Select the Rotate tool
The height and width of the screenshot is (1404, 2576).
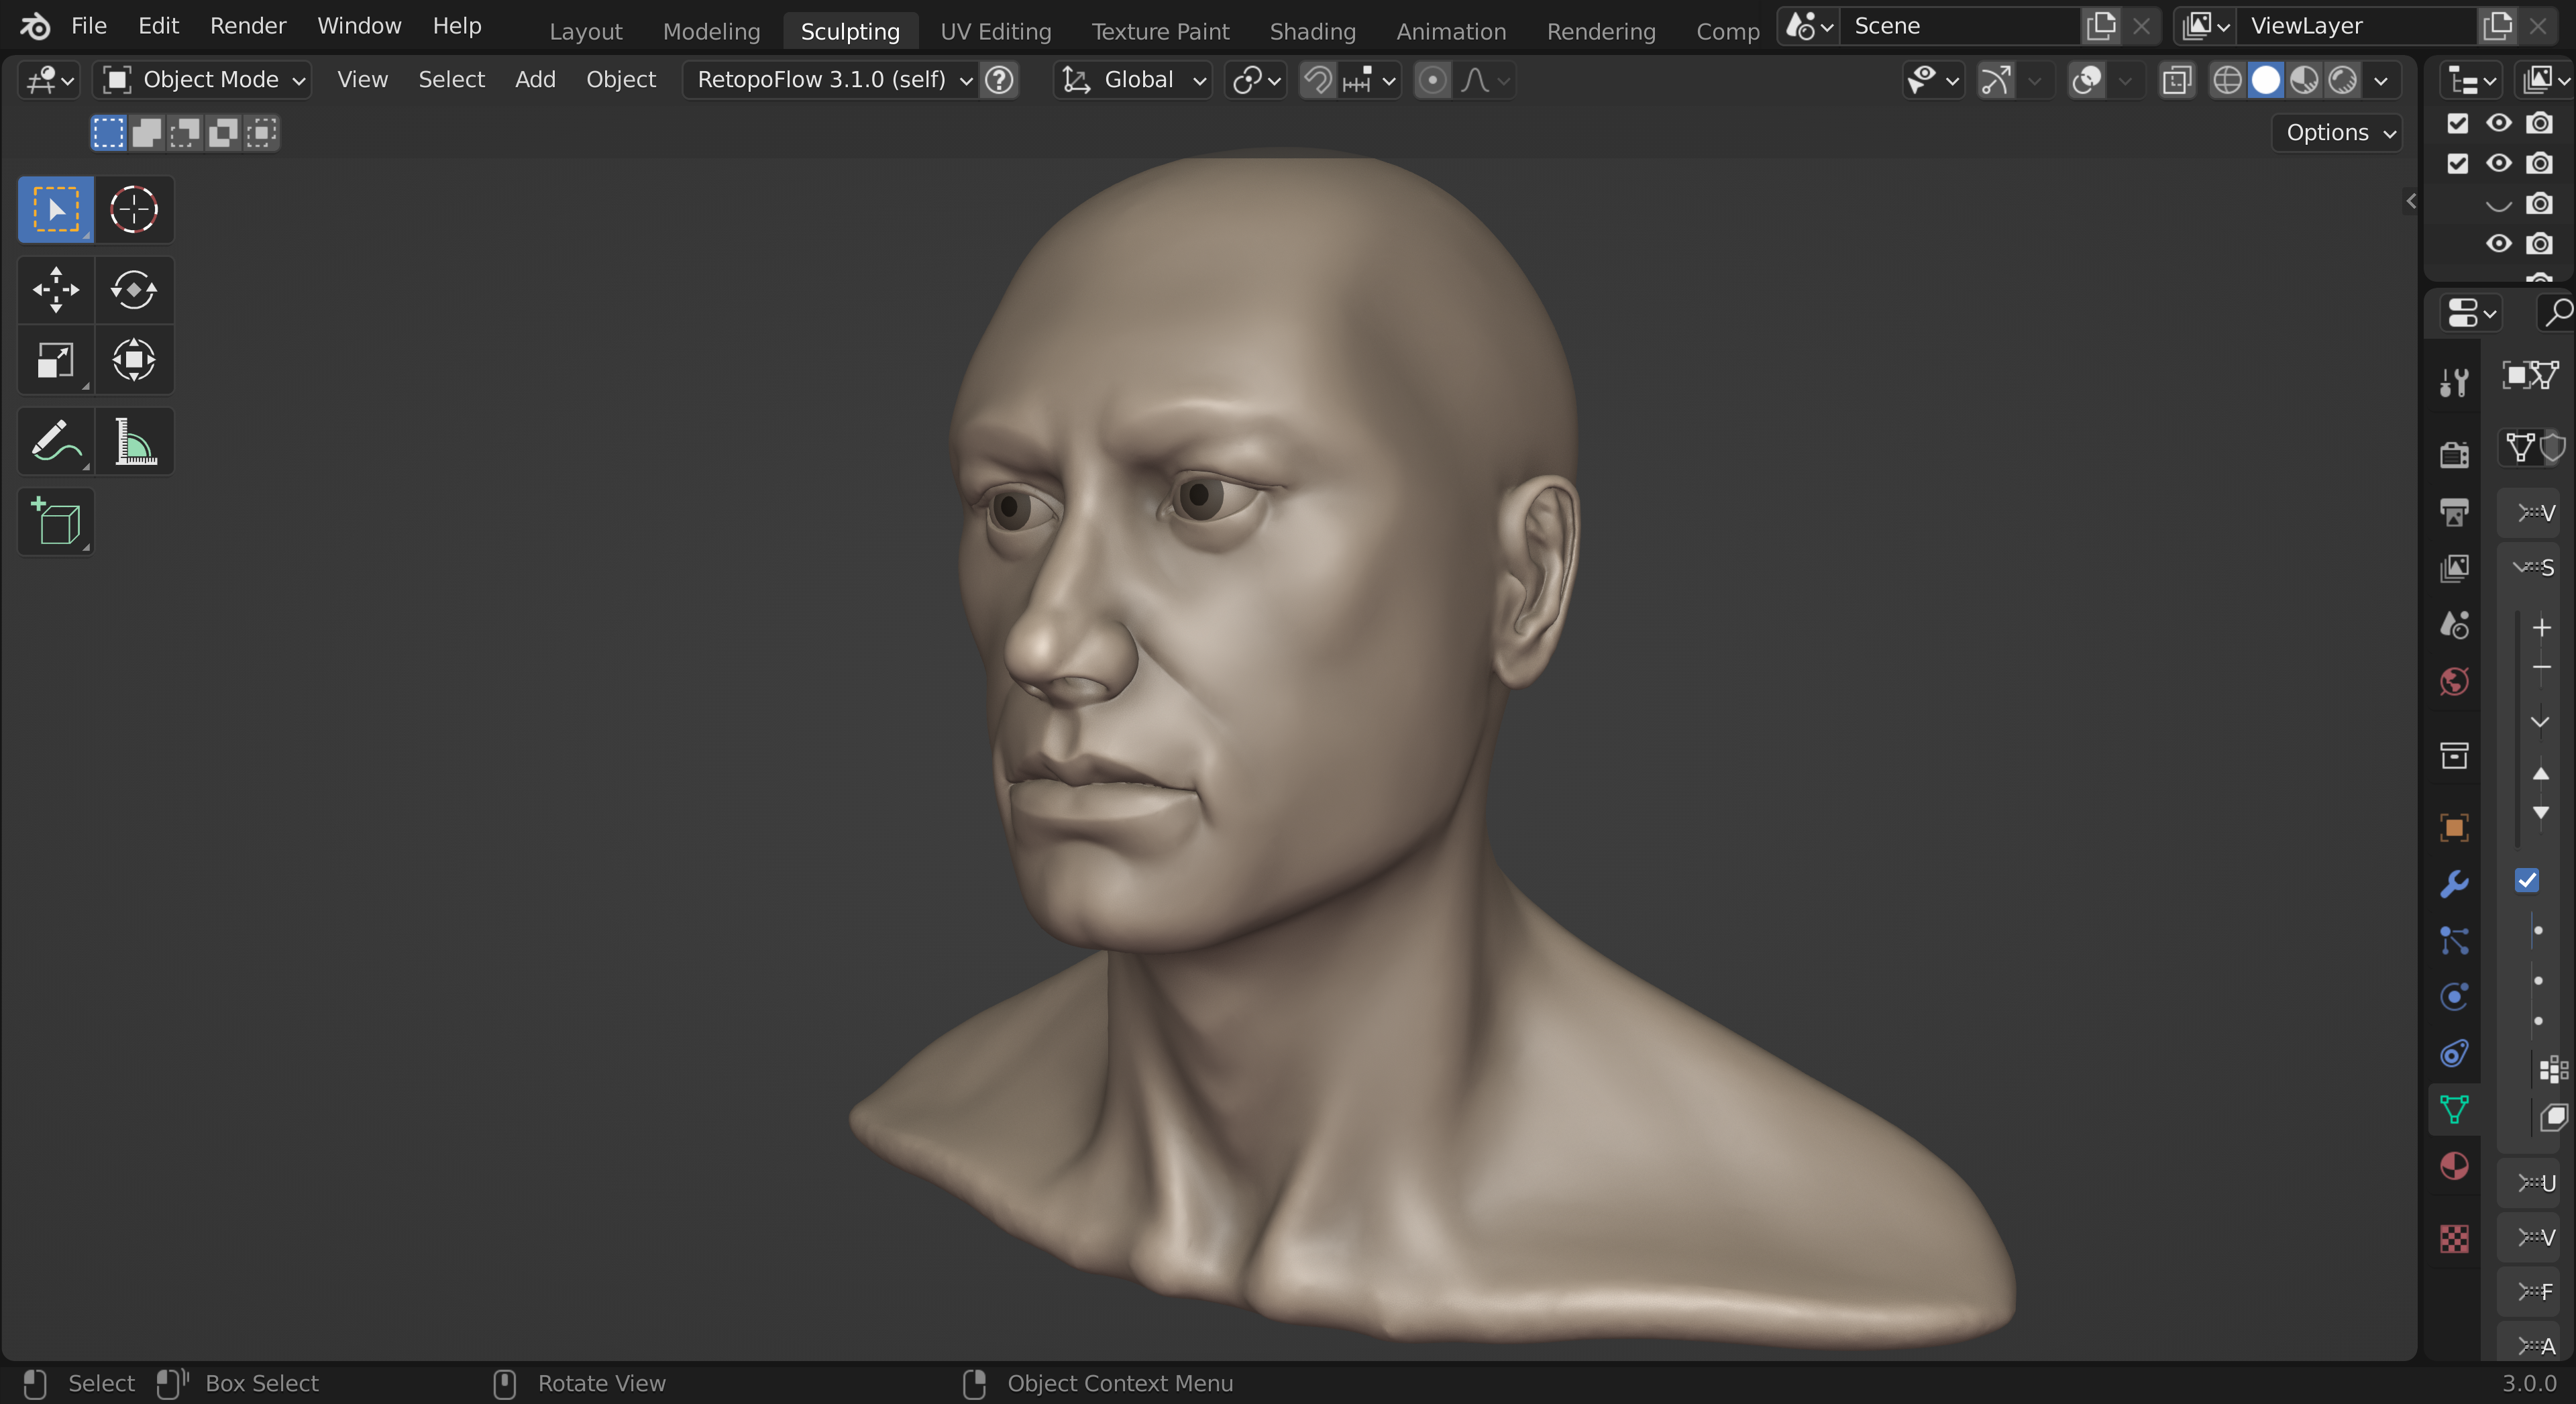[134, 290]
